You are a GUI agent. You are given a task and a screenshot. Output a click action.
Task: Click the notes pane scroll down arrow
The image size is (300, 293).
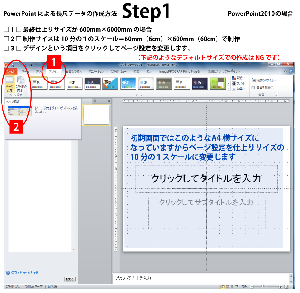pos(291,282)
